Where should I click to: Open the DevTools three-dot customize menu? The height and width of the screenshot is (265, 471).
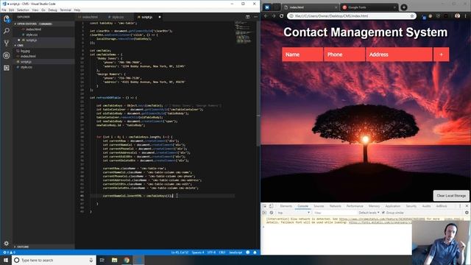click(460, 206)
